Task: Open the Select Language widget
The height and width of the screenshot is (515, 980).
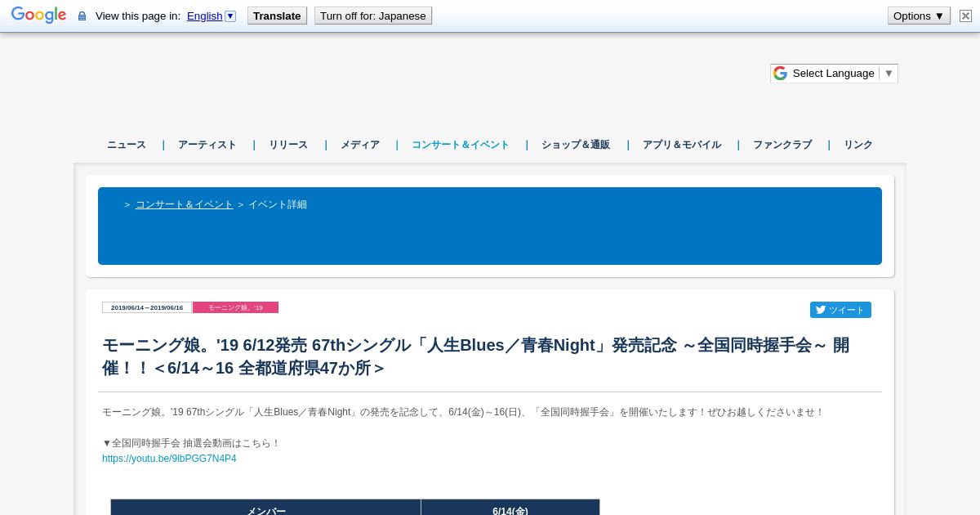Action: 834,74
